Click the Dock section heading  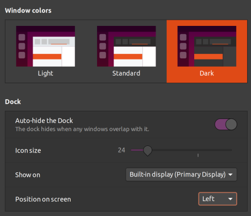point(13,101)
